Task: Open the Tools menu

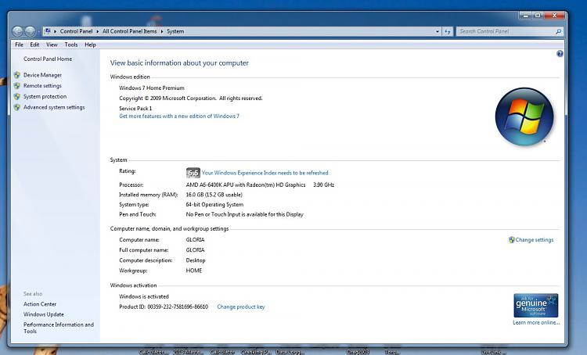Action: point(71,45)
